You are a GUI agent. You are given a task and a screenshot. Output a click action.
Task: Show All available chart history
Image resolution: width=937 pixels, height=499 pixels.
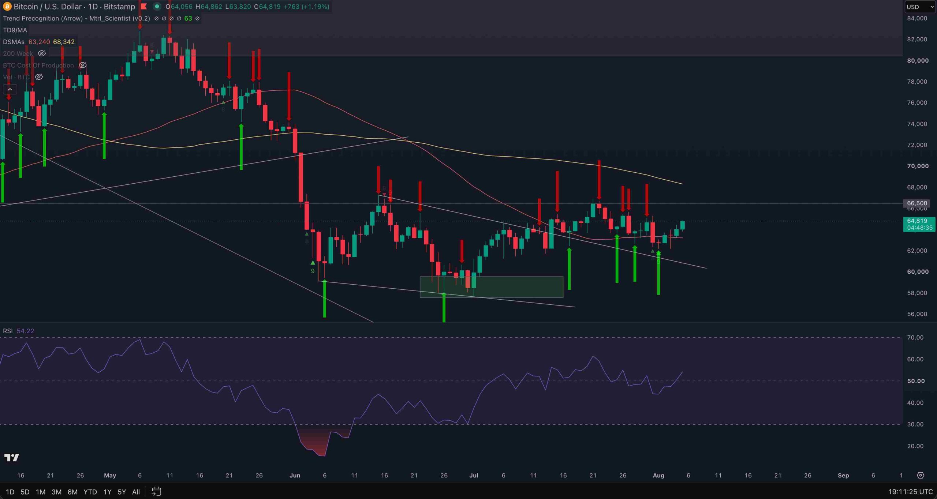click(136, 492)
